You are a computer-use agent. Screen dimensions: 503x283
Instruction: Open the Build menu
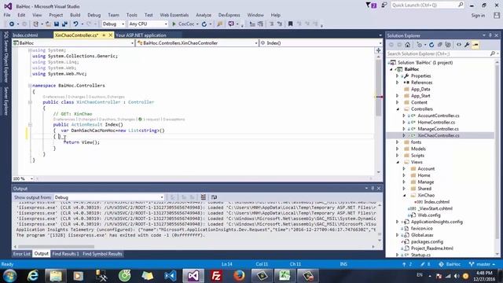pyautogui.click(x=75, y=15)
